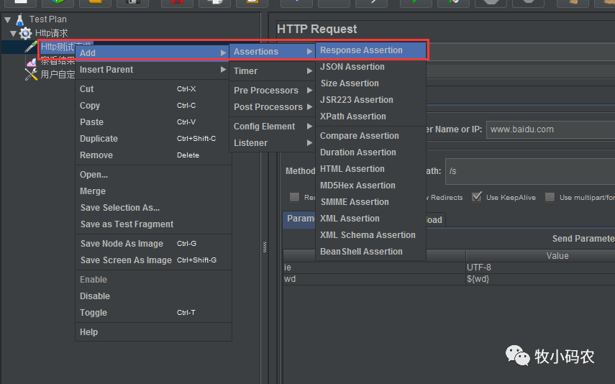Choose BeanShell Assertion
Image resolution: width=615 pixels, height=384 pixels.
[370, 251]
